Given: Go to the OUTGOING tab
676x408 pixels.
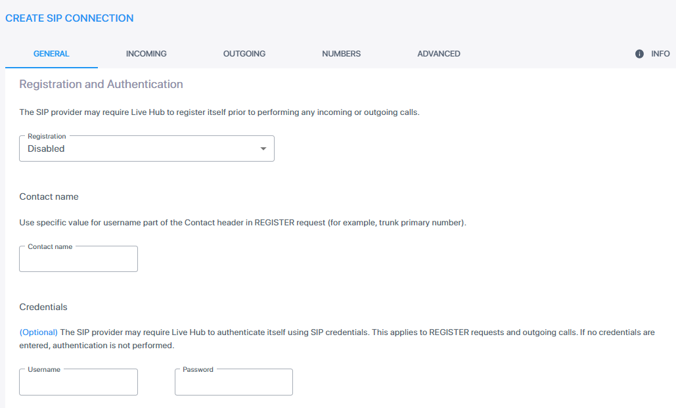Looking at the screenshot, I should pos(244,54).
